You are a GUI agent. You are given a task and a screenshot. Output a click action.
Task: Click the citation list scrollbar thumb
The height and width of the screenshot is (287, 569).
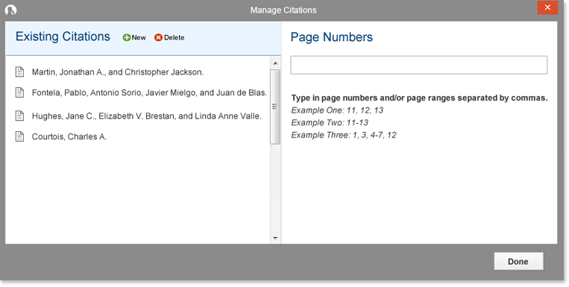point(275,107)
